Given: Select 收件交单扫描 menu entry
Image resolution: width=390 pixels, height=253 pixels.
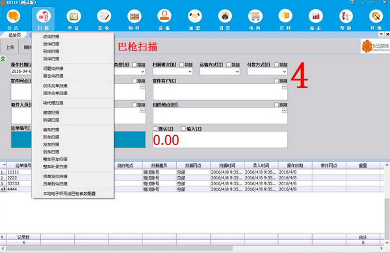Looking at the screenshot, I should tap(55, 86).
